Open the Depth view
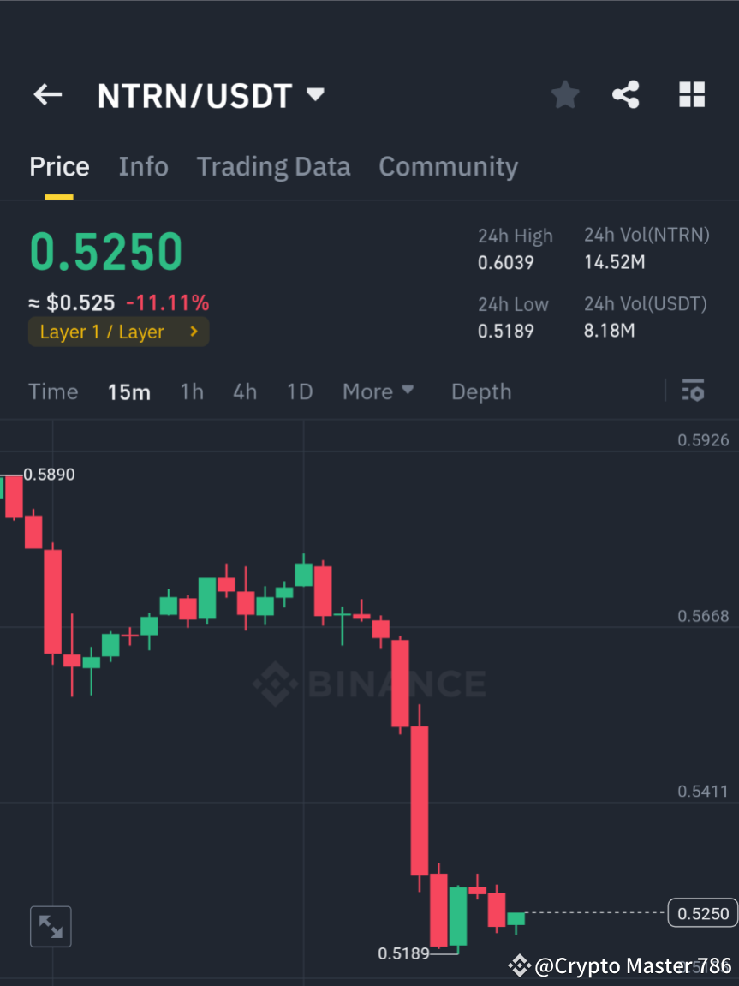 coord(480,391)
